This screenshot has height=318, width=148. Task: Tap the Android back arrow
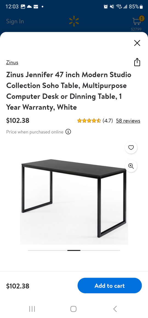(115, 309)
